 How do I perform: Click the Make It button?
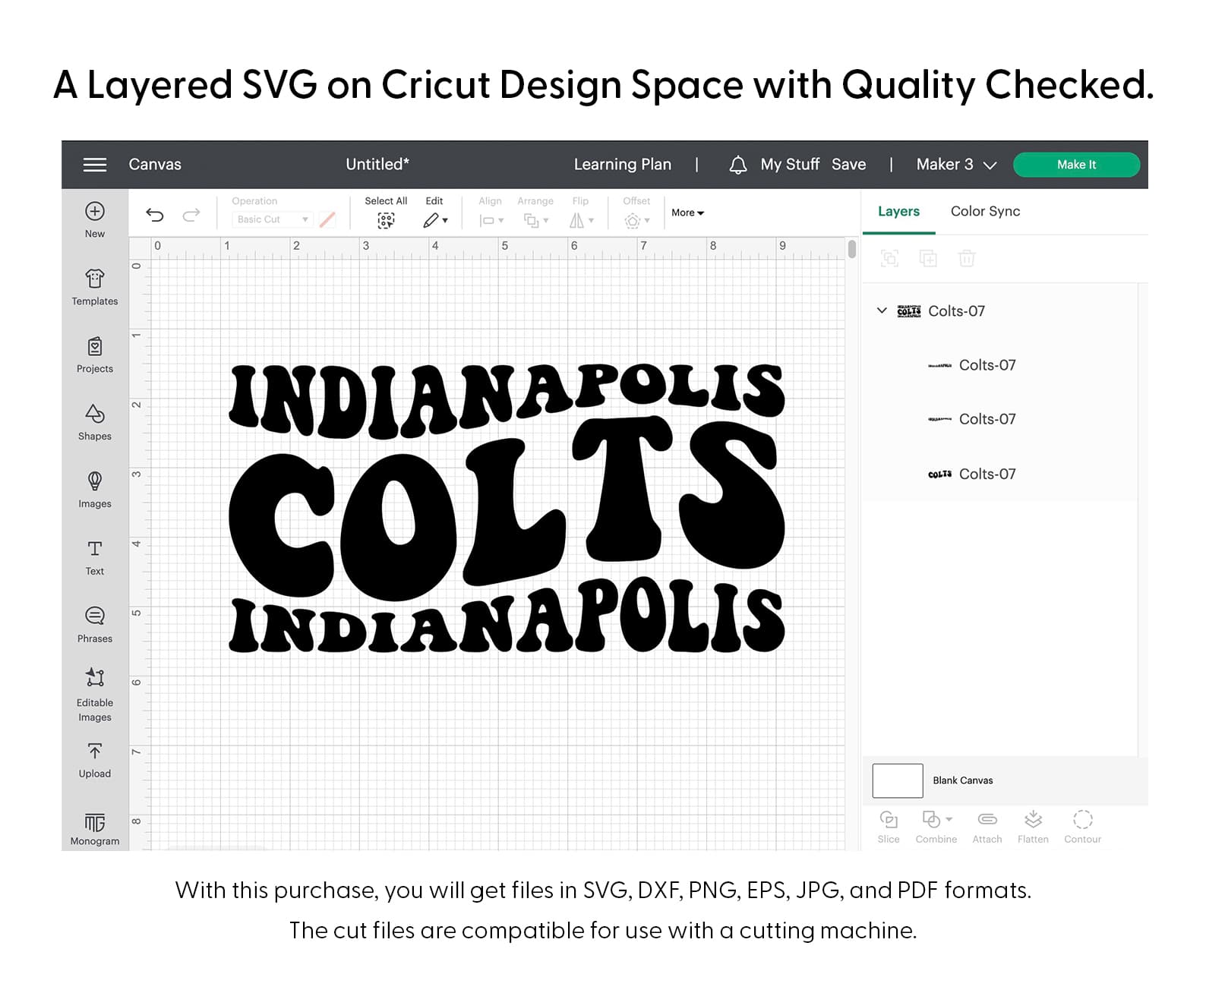click(1076, 165)
